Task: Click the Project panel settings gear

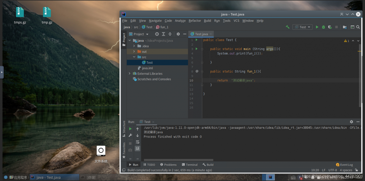Action: [x=178, y=34]
